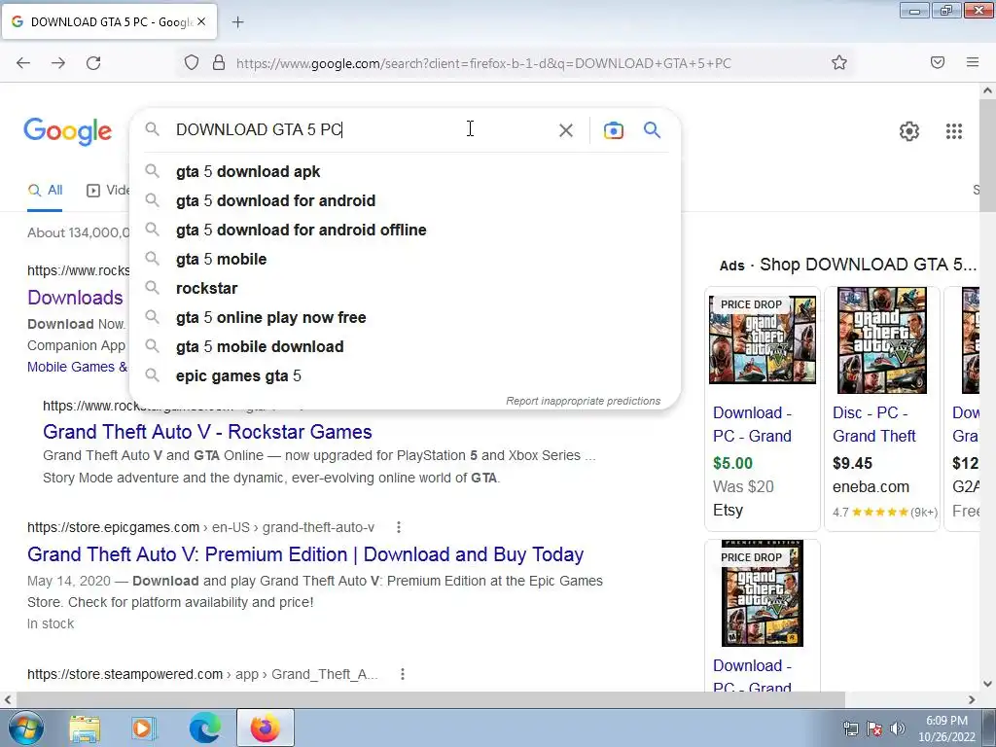The width and height of the screenshot is (996, 747).
Task: Go to Google homepage via logo
Action: click(x=68, y=131)
